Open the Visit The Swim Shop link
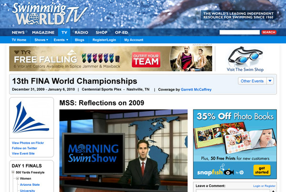 tap(245, 70)
